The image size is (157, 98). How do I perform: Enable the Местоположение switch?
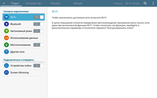tap(38, 45)
